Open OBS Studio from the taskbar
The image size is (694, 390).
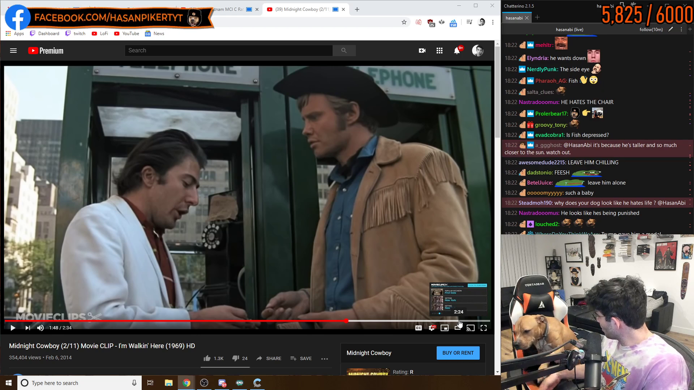pos(204,383)
